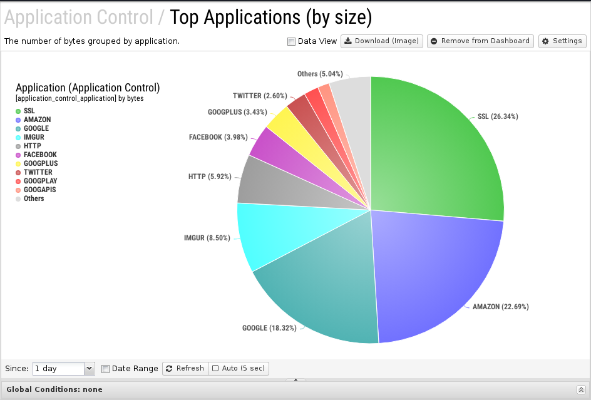This screenshot has height=400, width=591.
Task: Open the Settings button
Action: click(x=562, y=41)
